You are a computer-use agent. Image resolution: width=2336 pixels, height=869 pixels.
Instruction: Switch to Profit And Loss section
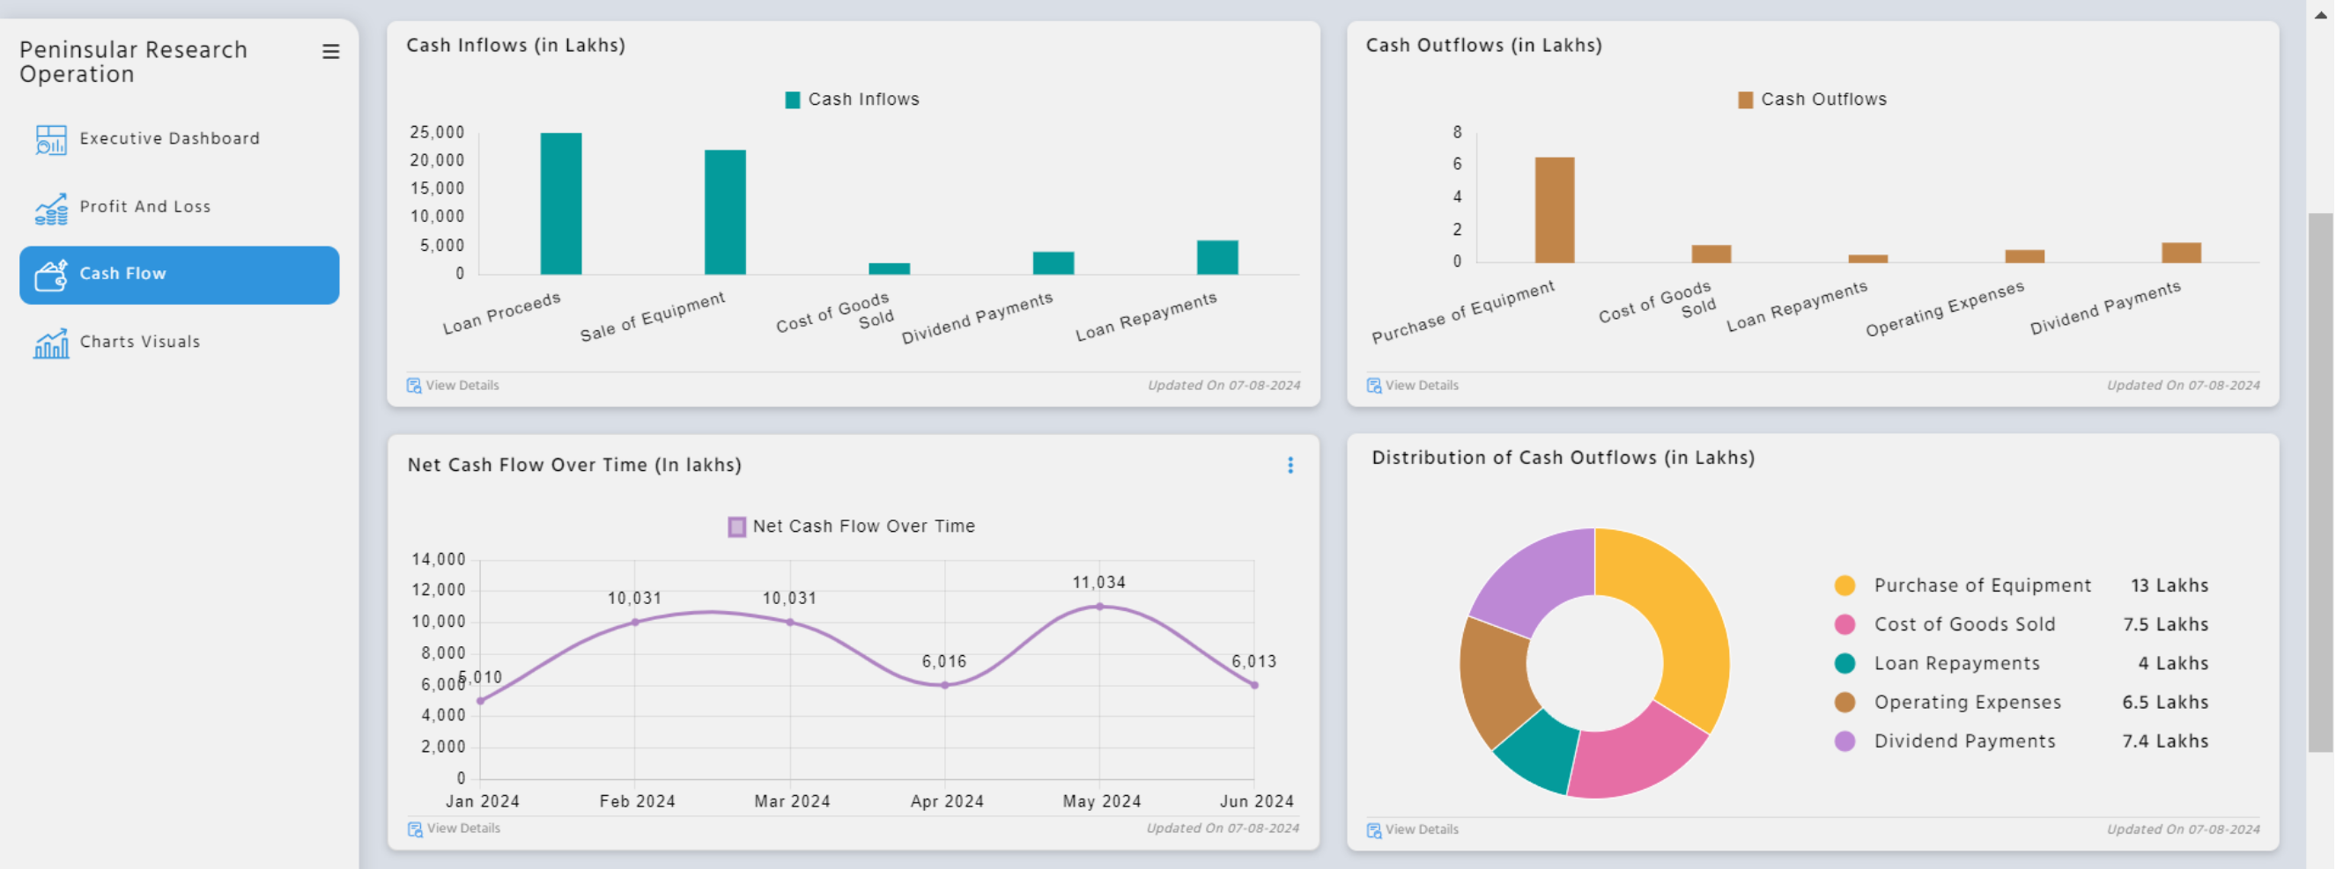[145, 207]
